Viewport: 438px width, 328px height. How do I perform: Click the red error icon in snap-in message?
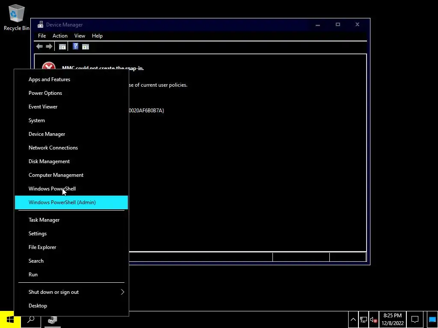pyautogui.click(x=49, y=66)
